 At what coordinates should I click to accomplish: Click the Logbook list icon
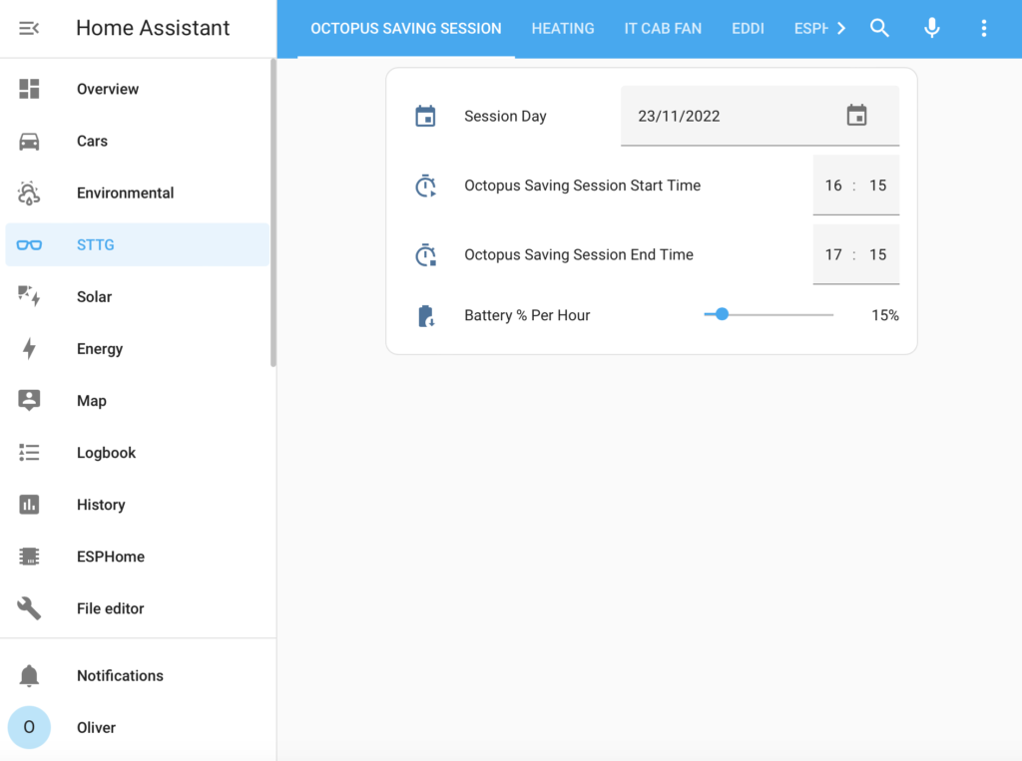coord(29,452)
